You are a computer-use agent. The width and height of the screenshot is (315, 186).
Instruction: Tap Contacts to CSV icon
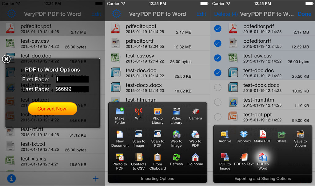[138, 161]
